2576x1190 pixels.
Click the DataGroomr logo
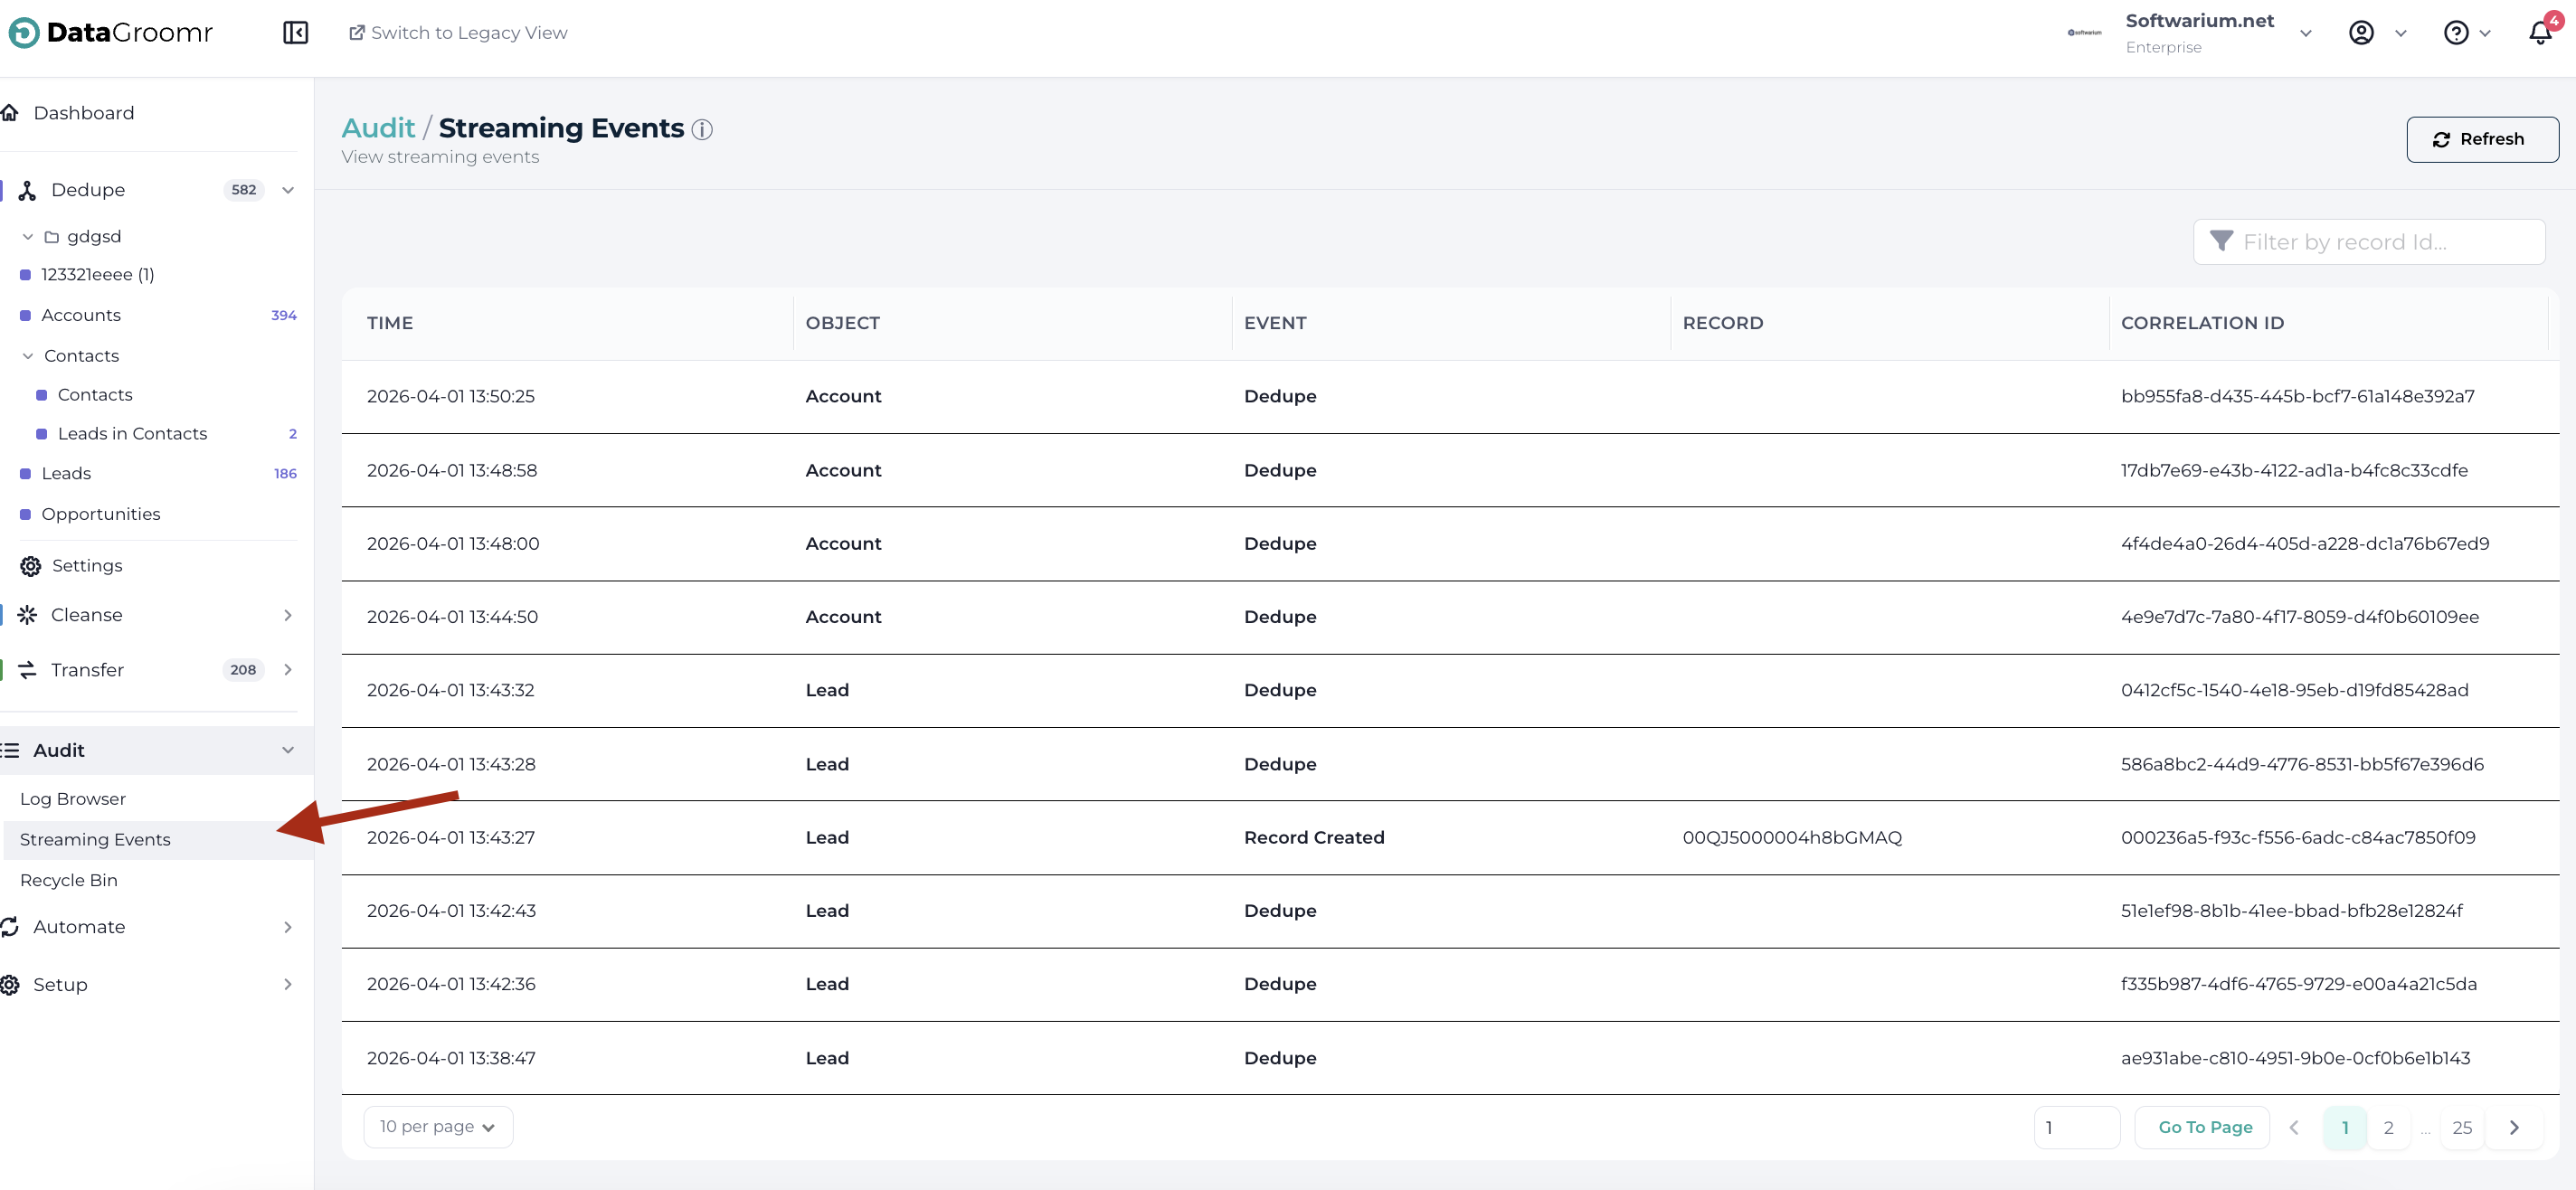(110, 33)
